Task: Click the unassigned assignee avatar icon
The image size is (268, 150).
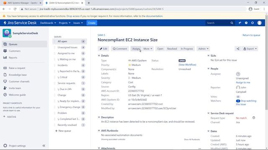Action: [238, 74]
